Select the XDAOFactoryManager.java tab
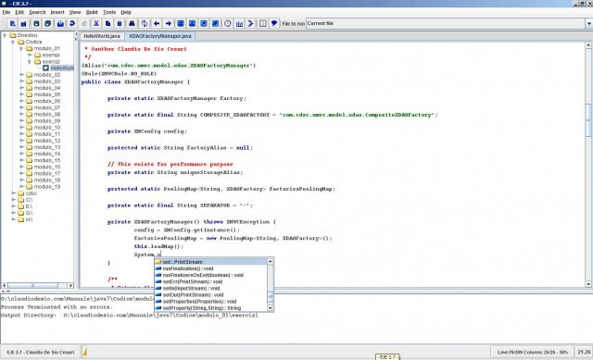This screenshot has height=360, width=593. (x=160, y=36)
